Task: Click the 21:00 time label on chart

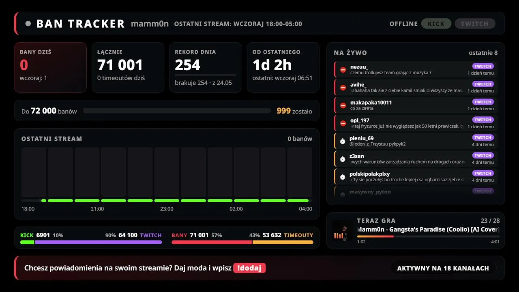Action: point(97,209)
